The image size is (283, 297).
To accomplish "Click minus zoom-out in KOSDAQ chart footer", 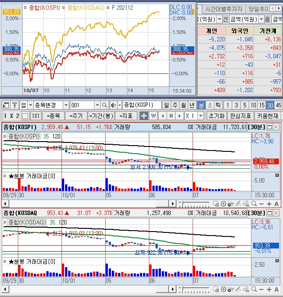I will (262, 289).
